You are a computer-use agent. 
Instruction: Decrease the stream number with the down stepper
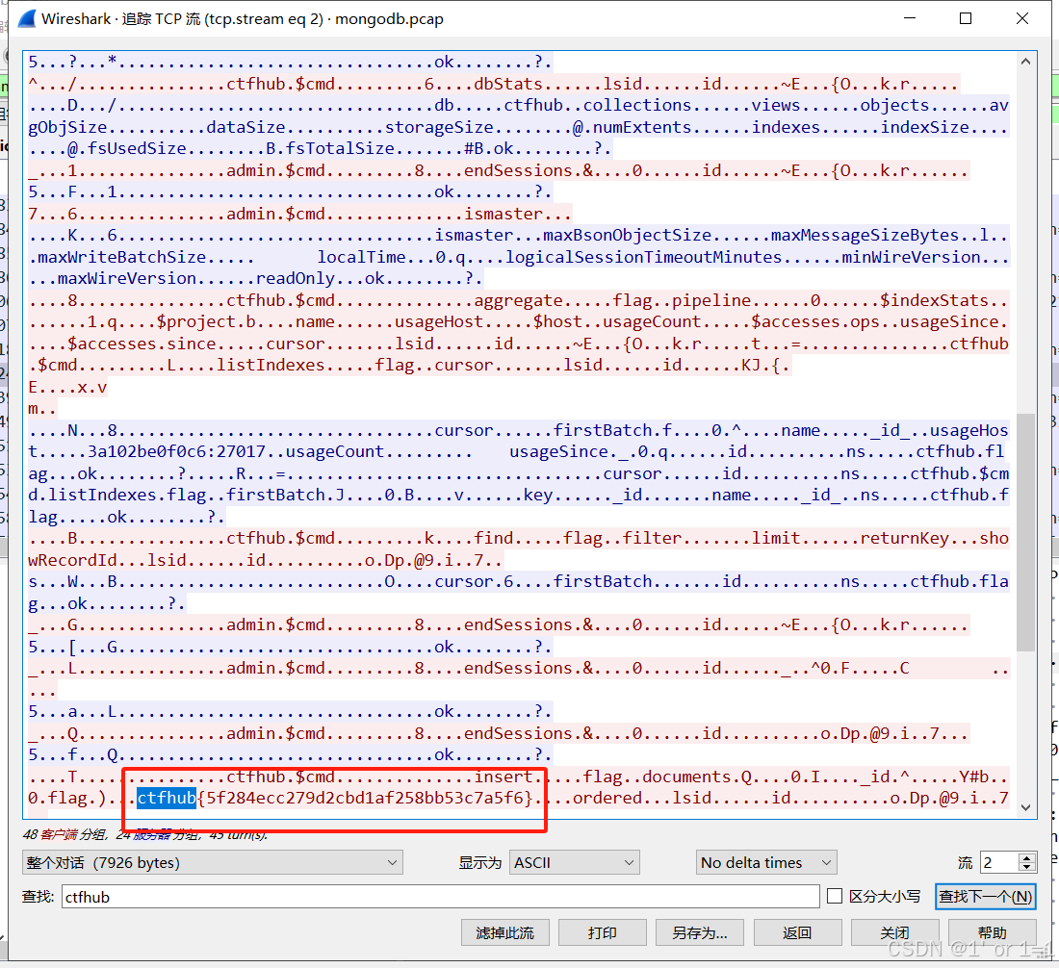pos(1024,867)
